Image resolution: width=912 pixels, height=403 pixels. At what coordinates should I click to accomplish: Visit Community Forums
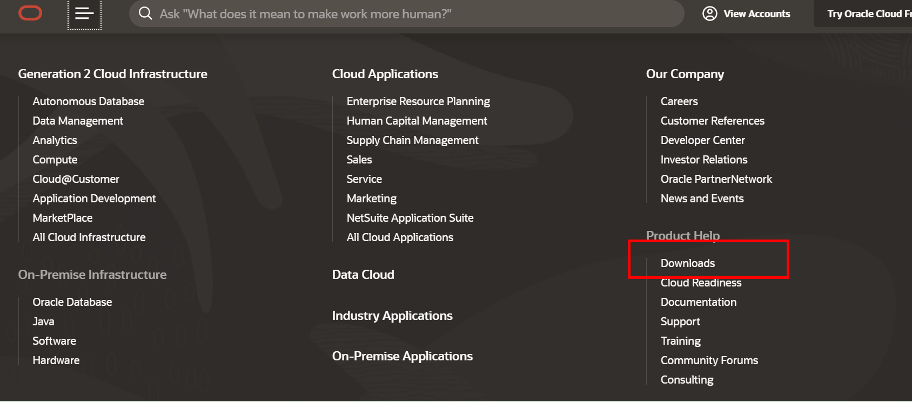[x=709, y=360]
